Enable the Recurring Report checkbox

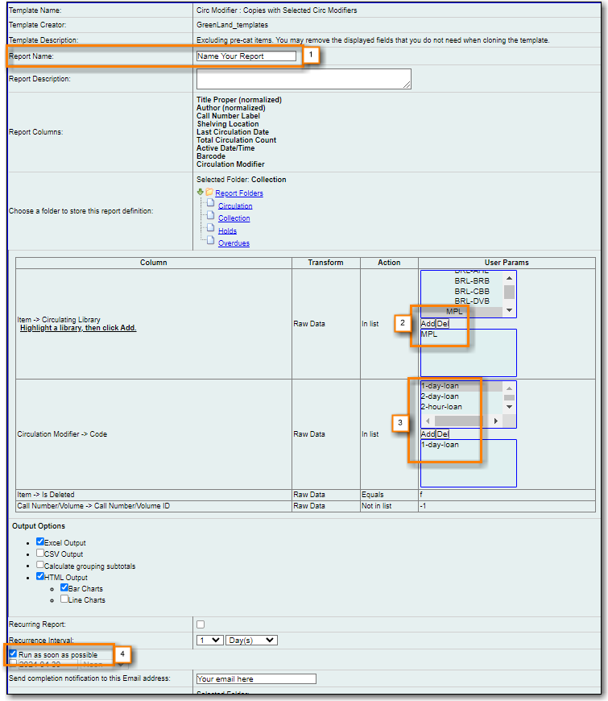pyautogui.click(x=201, y=624)
